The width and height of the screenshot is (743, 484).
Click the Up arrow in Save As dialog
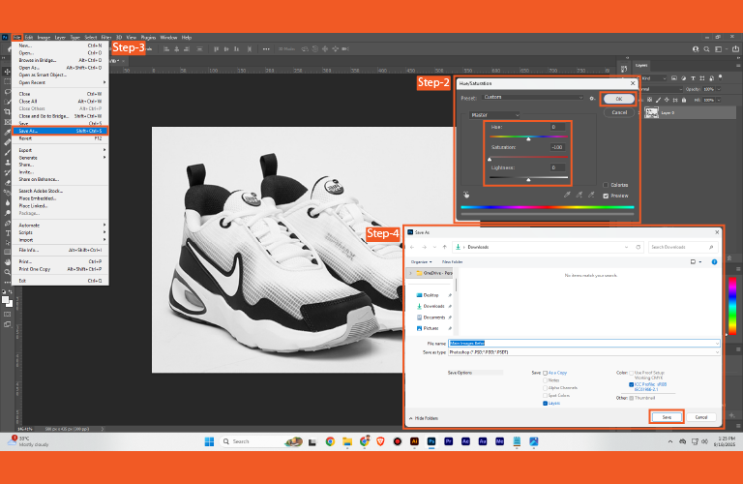445,247
